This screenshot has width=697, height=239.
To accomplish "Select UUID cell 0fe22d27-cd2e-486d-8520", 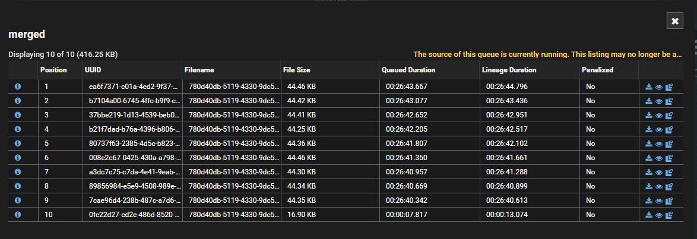I will [132, 215].
